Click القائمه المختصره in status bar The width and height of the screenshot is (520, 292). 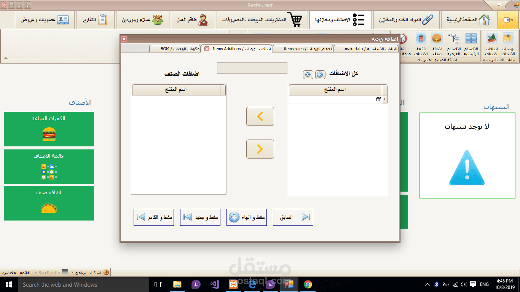pos(17,273)
